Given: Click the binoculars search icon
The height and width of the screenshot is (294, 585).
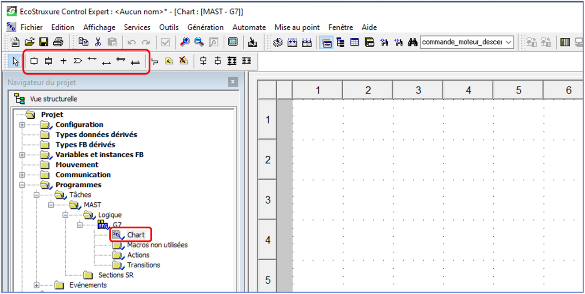Looking at the screenshot, I should [x=412, y=42].
